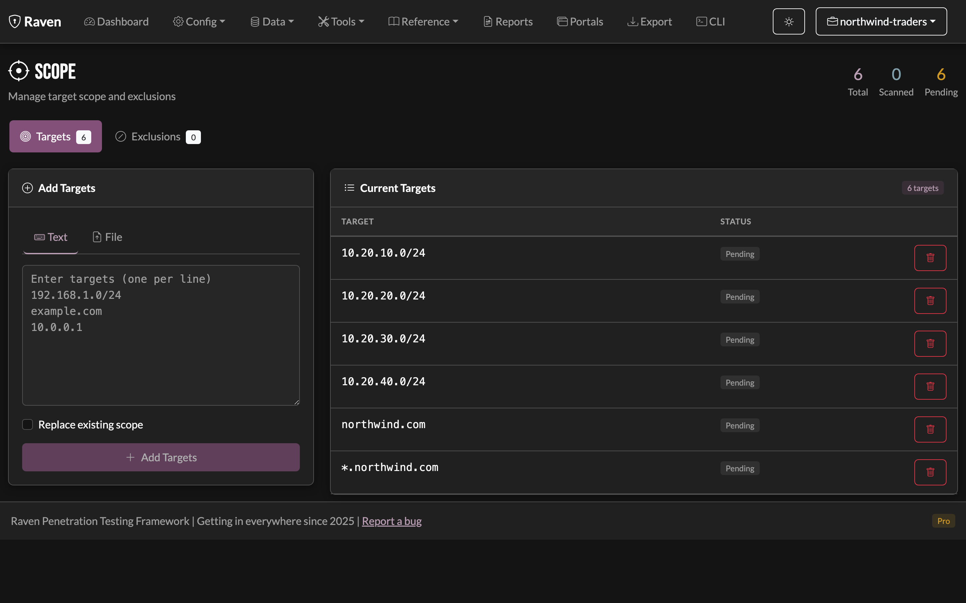Click the Reference book icon

393,21
